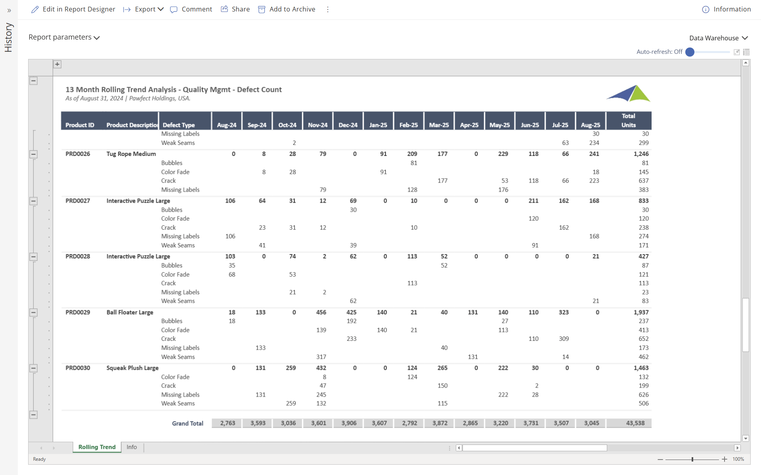Open the three-dot more options menu

tap(328, 9)
